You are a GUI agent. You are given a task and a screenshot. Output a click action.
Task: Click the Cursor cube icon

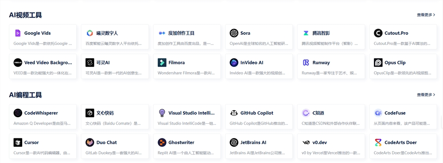pyautogui.click(x=18, y=142)
